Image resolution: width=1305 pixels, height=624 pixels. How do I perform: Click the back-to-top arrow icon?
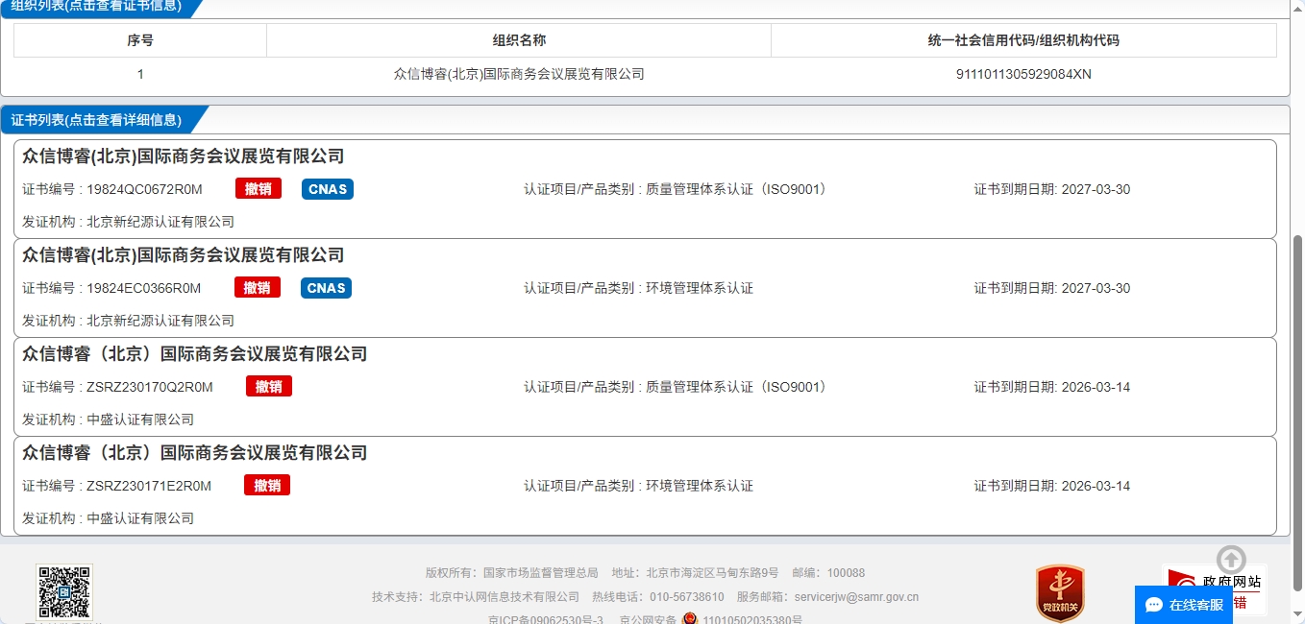point(1231,559)
